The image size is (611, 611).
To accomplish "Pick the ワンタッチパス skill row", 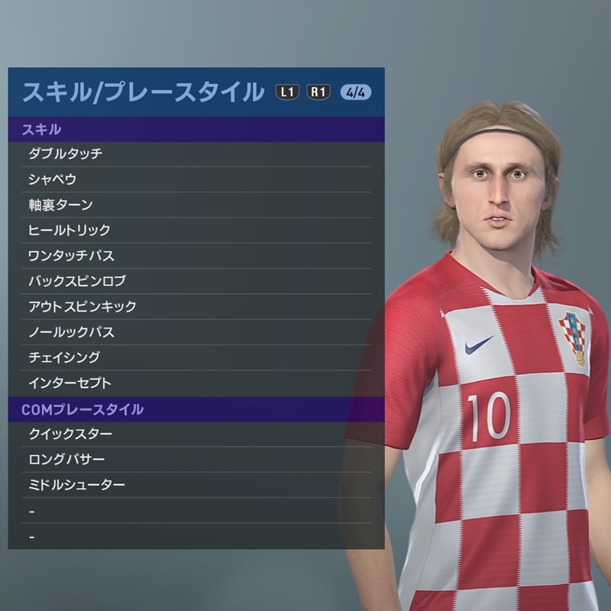I will pos(196,256).
